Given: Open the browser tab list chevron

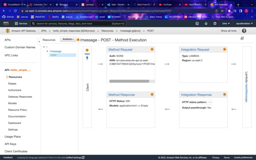Looking at the screenshot, I should pos(252,4).
